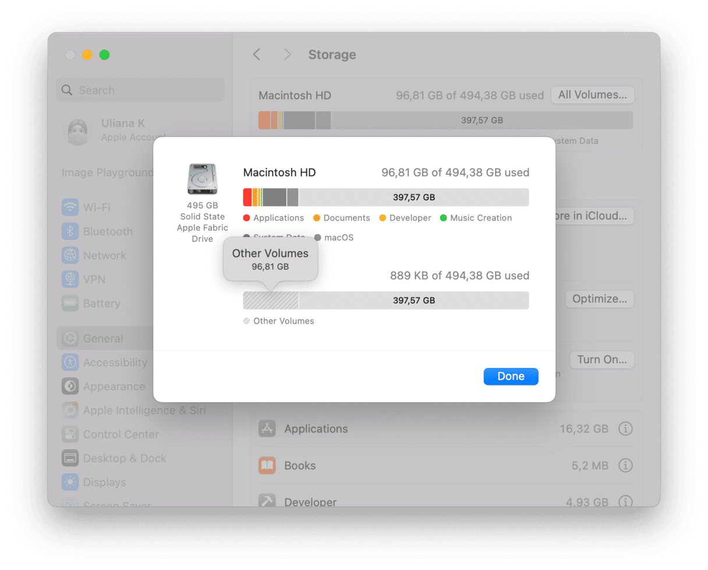Click the Search field in the sidebar
The height and width of the screenshot is (570, 708).
pyautogui.click(x=140, y=90)
